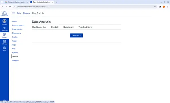Click the Data Analysis quiz heading
170x103 pixels.
41,22
